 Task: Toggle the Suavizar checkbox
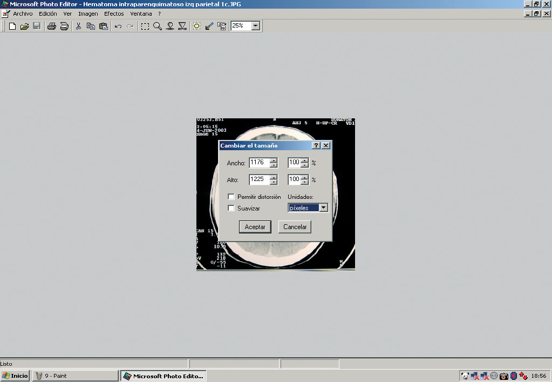(x=231, y=208)
